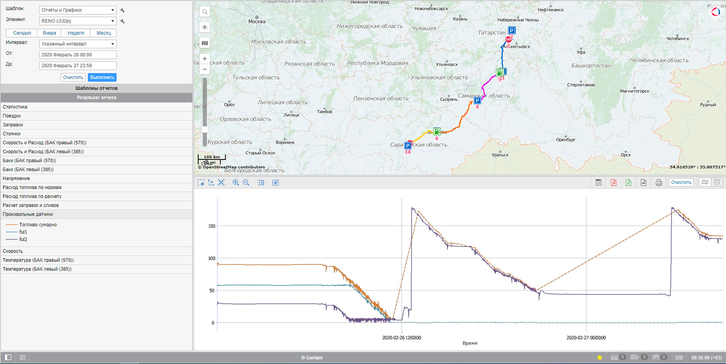Click the map zoom slider handle
The image size is (726, 364).
coord(205,129)
